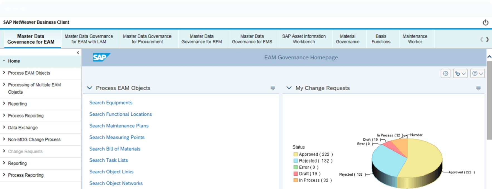This screenshot has height=189, width=492.
Task: Open the settings gear icon
Action: [445, 74]
